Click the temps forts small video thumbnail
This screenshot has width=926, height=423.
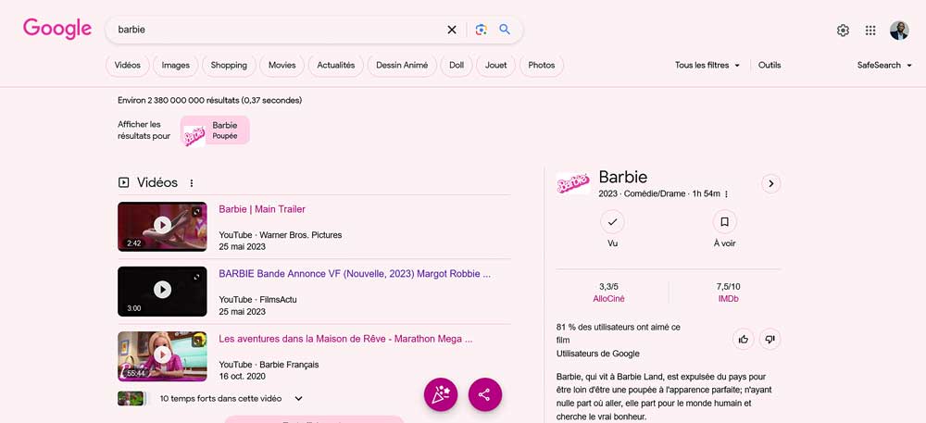(x=131, y=399)
